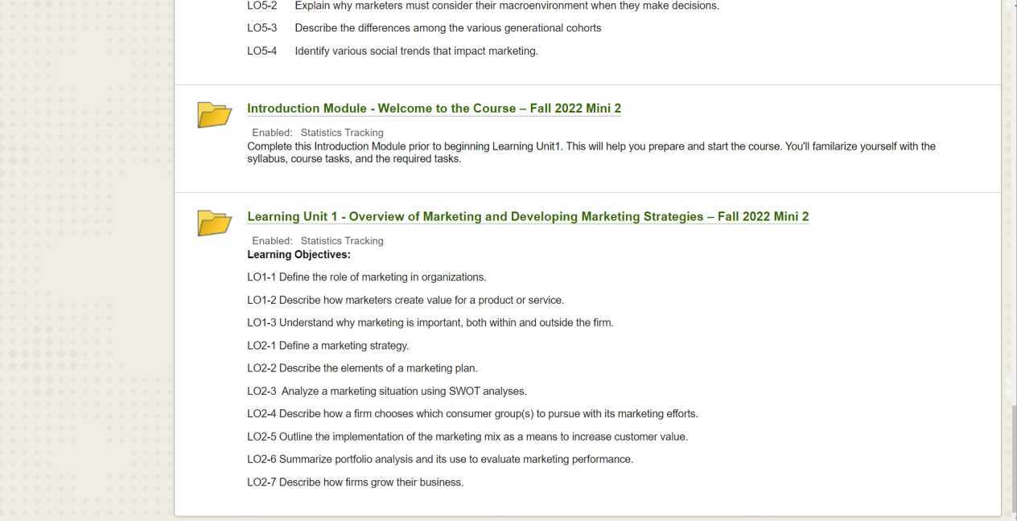Click the LO2-3 SWOT analyses objective
The height and width of the screenshot is (521, 1017).
tap(387, 392)
